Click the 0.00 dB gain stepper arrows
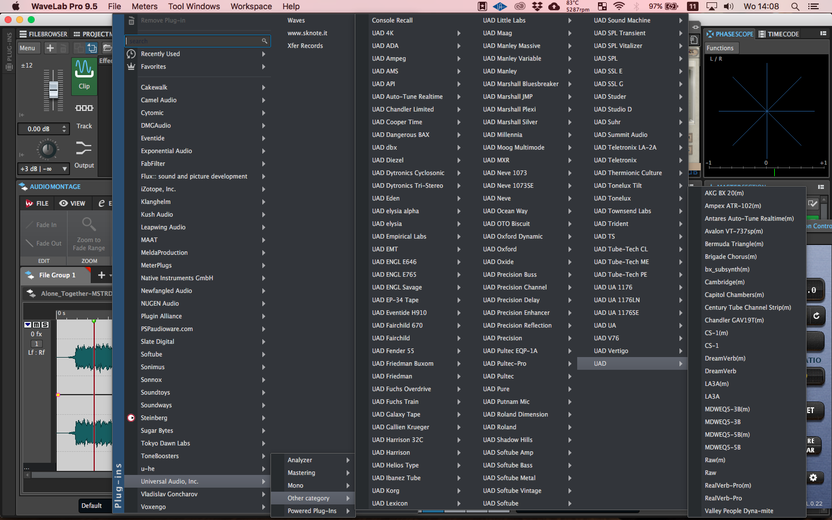This screenshot has height=520, width=832. (64, 129)
